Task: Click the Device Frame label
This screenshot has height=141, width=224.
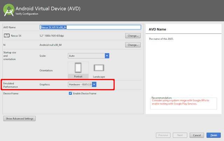Action: tap(11, 93)
